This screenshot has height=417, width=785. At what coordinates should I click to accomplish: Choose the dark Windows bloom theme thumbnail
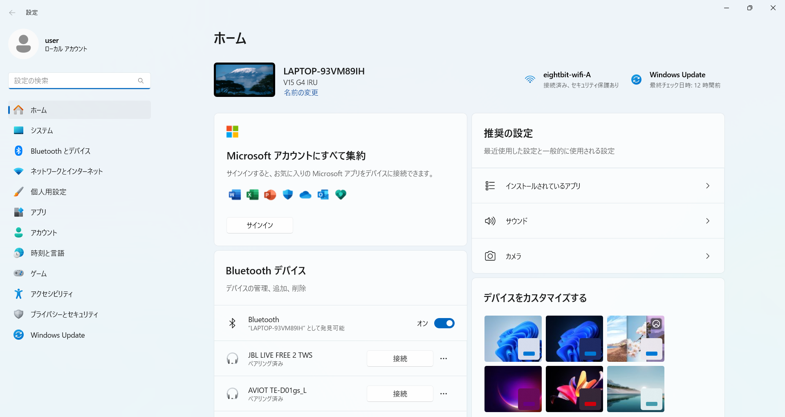[574, 339]
